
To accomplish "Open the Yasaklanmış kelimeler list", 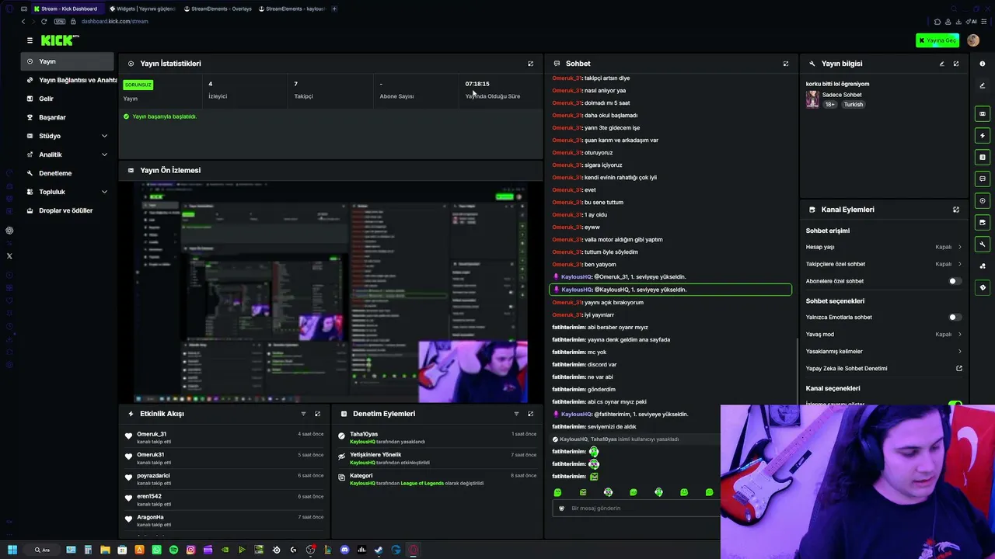I will coord(884,352).
